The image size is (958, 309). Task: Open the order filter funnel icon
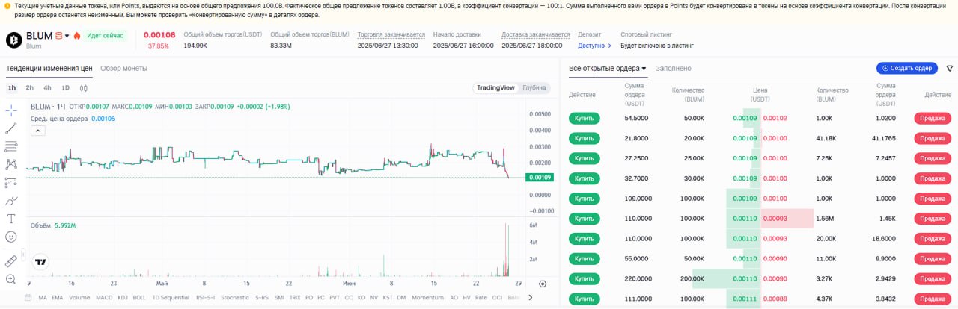[x=950, y=68]
